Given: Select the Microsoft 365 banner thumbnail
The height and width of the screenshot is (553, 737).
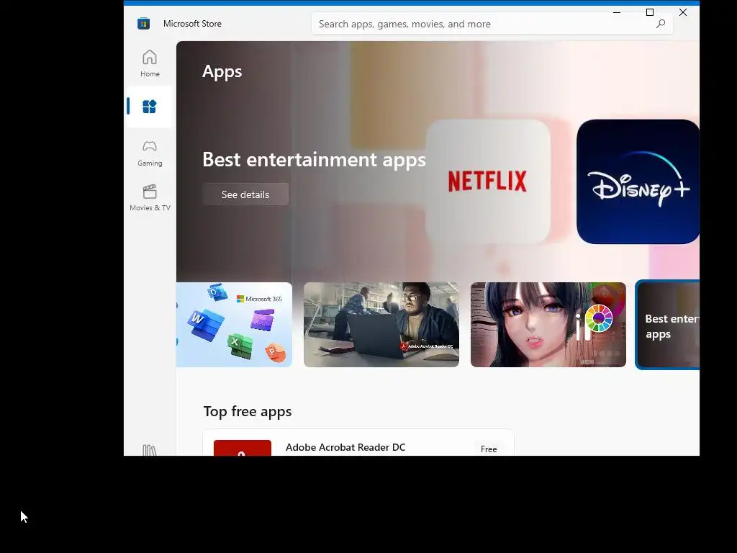Looking at the screenshot, I should (x=234, y=325).
